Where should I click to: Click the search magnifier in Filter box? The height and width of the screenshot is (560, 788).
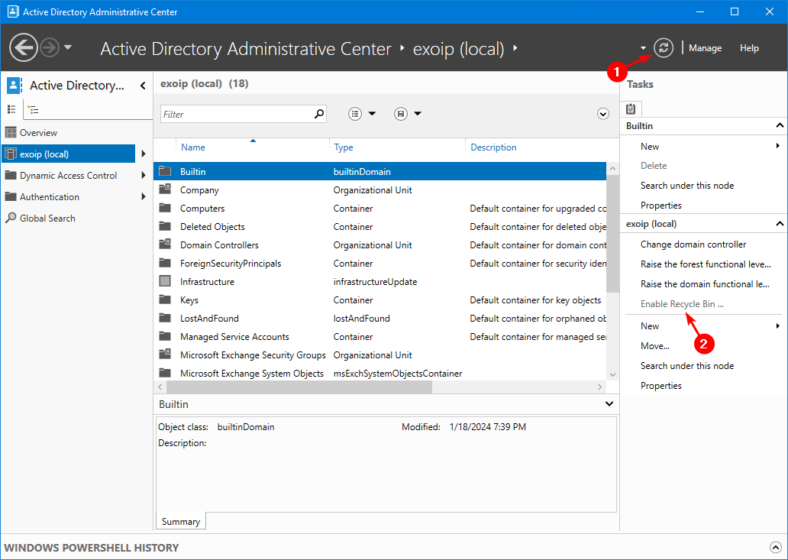(x=319, y=114)
